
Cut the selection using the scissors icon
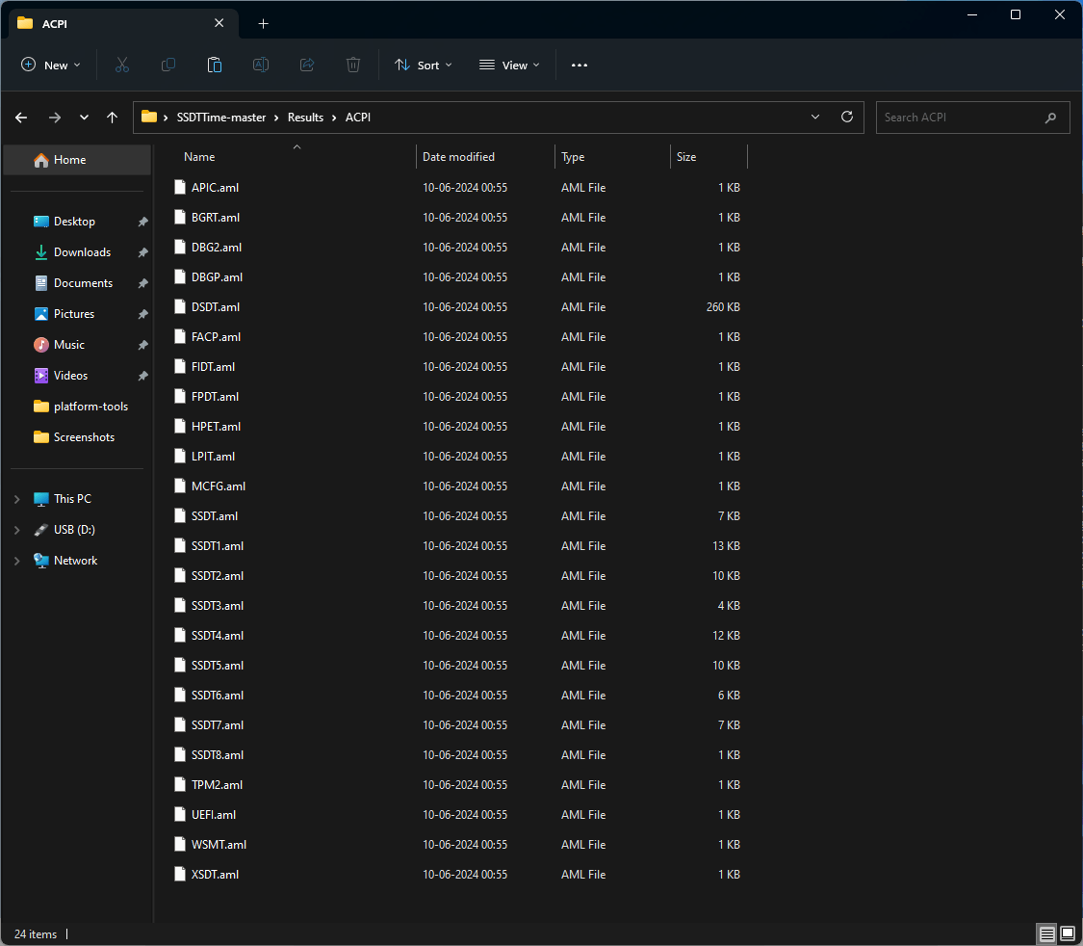coord(122,65)
